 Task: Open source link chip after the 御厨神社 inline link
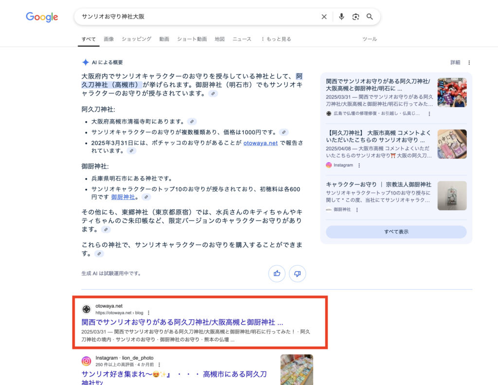click(146, 197)
